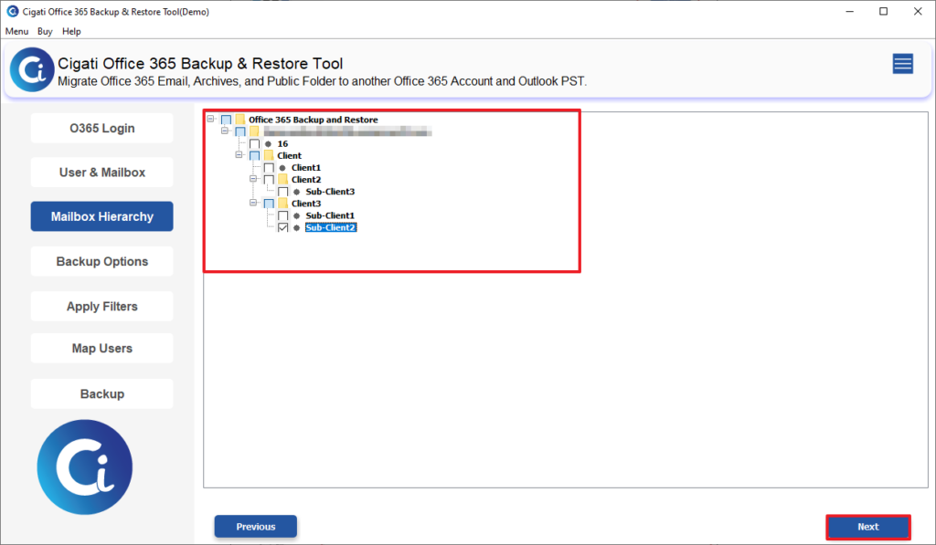Open the Buy menu
Viewport: 936px width, 545px height.
click(45, 31)
